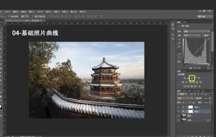Add a Color Balance adjustment
The image size is (216, 137).
pyautogui.click(x=186, y=82)
